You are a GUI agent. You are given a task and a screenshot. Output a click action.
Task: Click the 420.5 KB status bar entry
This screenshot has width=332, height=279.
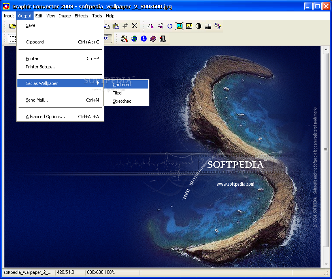coord(66,272)
